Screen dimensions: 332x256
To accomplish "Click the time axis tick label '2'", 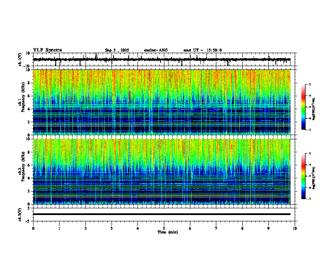I will (86, 228).
